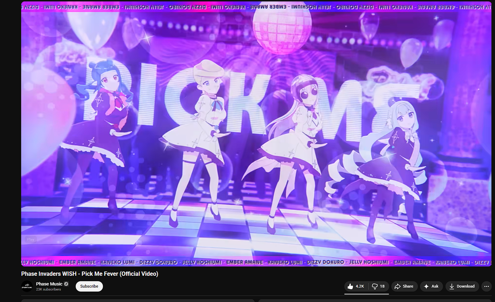The width and height of the screenshot is (495, 302).
Task: Open the three-dot more actions menu
Action: click(486, 286)
